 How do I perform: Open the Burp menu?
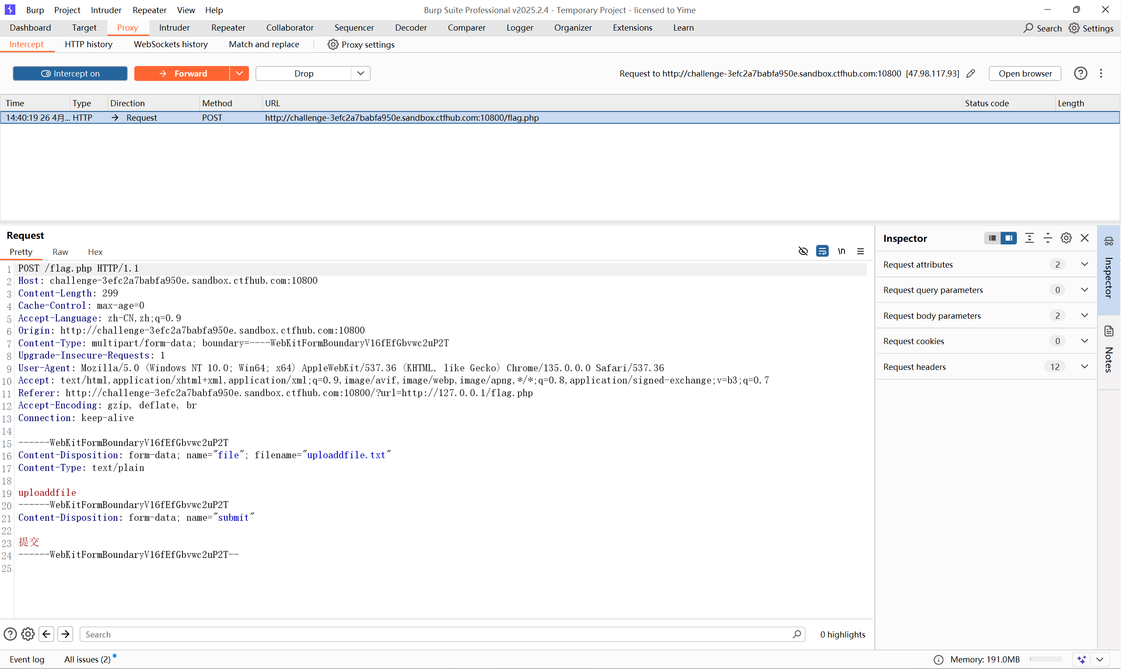coord(35,10)
